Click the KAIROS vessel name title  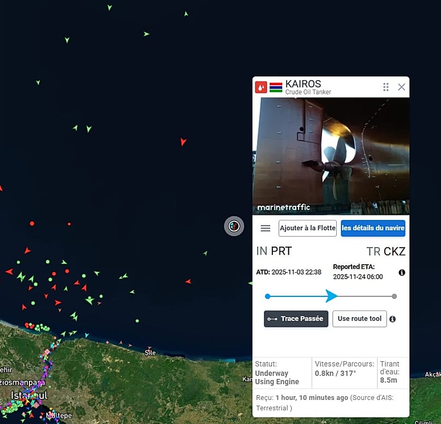point(303,84)
